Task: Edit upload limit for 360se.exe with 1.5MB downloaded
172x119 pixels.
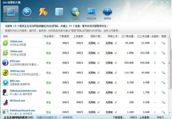Action: pyautogui.click(x=116, y=53)
